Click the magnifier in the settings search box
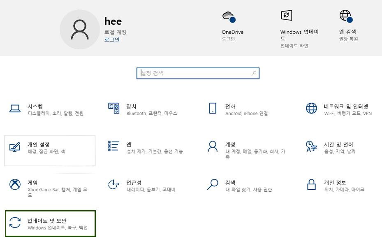This screenshot has height=239, width=382. (x=254, y=73)
